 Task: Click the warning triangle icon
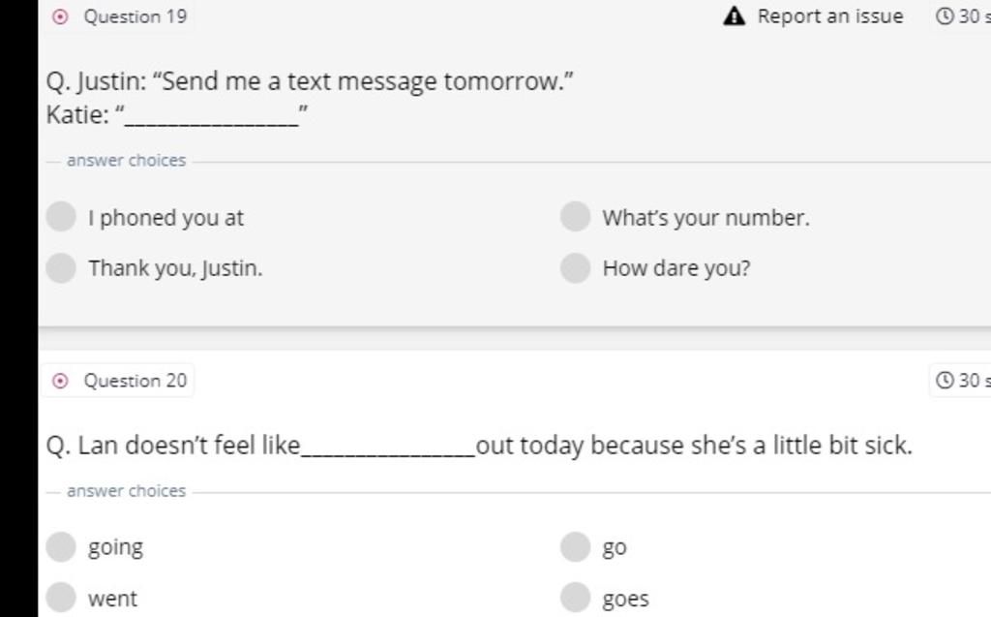point(736,16)
